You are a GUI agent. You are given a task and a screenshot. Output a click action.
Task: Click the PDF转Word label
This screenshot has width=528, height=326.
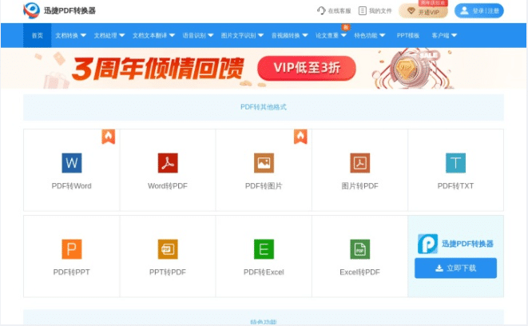72,186
